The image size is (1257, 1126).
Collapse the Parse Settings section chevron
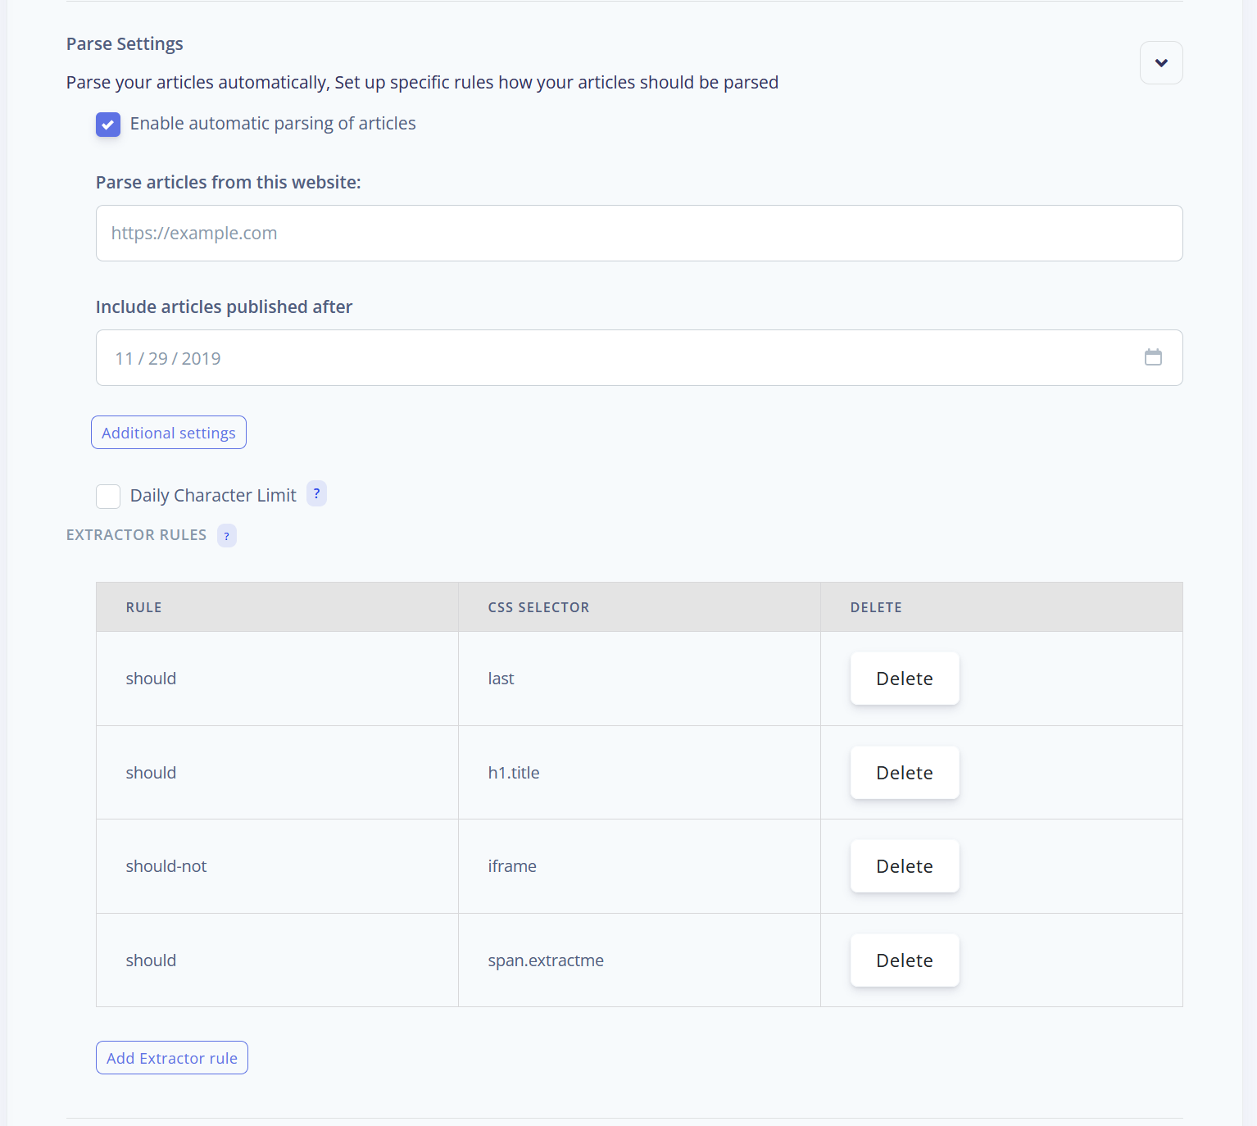pos(1161,63)
